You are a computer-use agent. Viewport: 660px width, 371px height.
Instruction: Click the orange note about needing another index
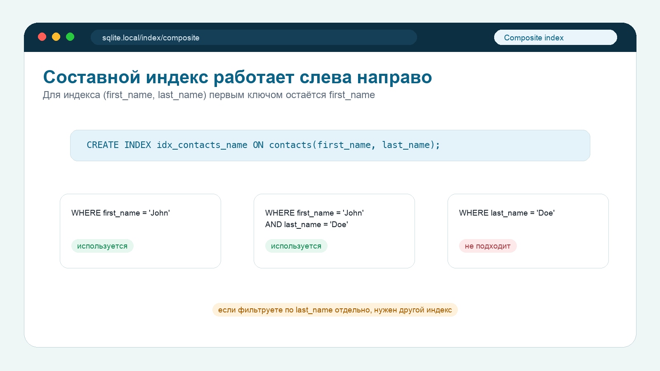pos(335,310)
